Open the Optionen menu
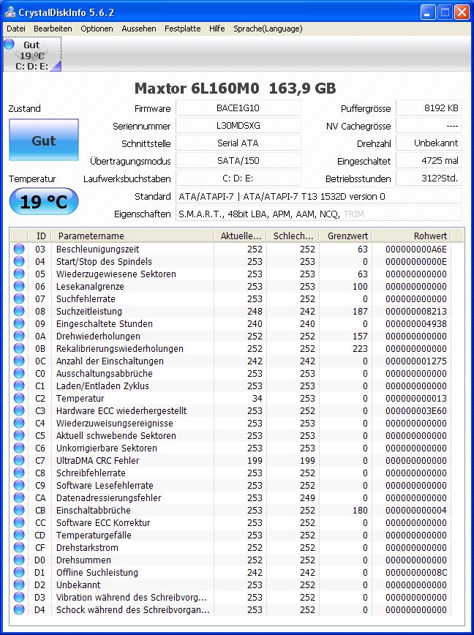This screenshot has height=635, width=474. (x=97, y=29)
